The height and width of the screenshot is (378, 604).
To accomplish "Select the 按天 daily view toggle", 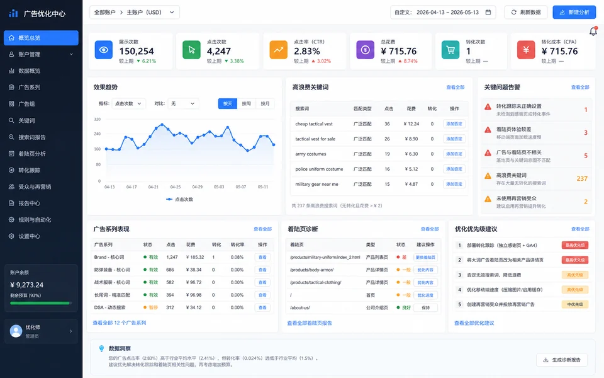I will pos(228,103).
